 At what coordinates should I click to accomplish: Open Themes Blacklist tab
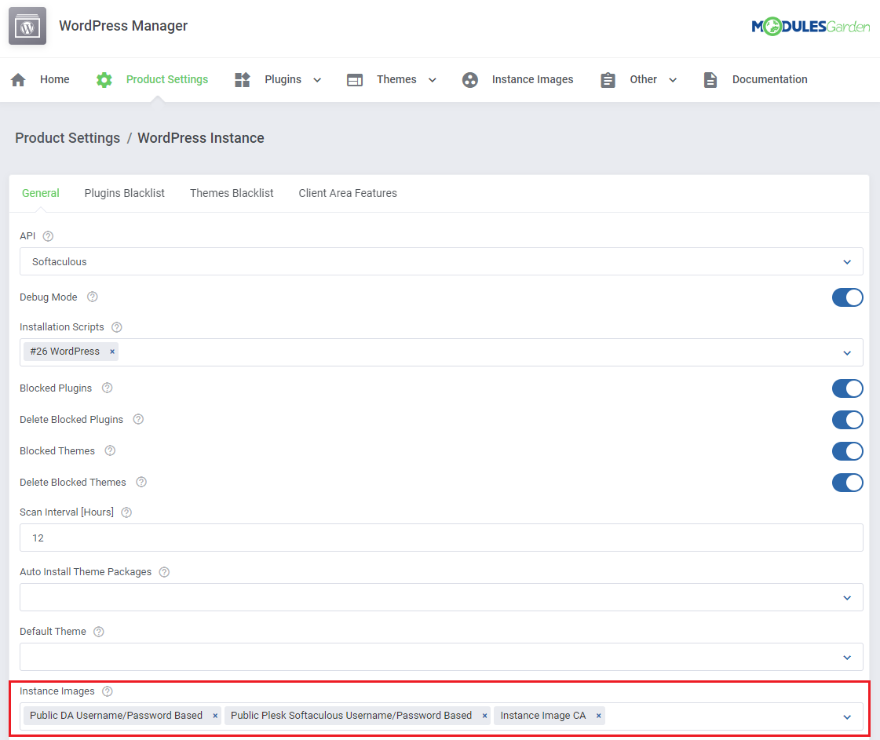click(x=232, y=193)
